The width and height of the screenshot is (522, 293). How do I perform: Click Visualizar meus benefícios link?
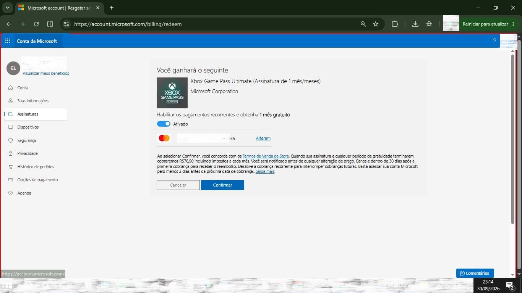click(46, 73)
